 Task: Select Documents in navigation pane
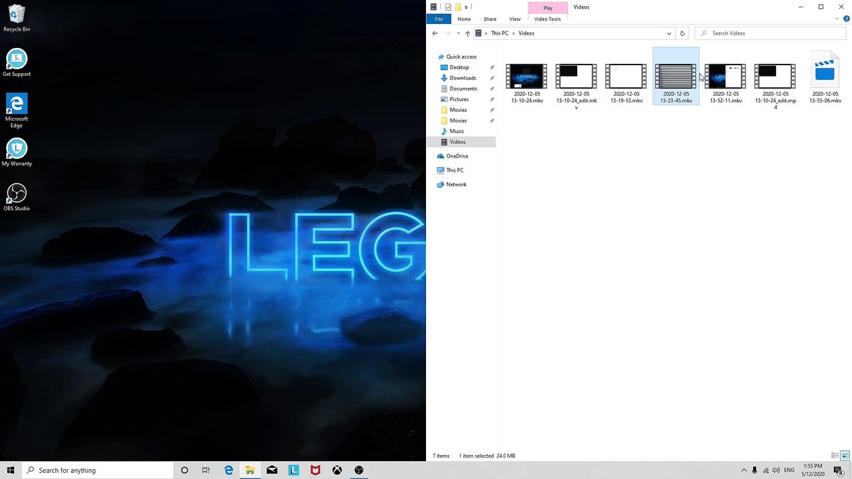point(463,88)
